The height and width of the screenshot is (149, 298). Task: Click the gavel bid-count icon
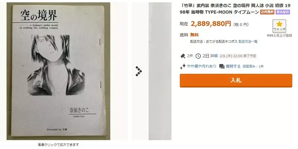183,56
